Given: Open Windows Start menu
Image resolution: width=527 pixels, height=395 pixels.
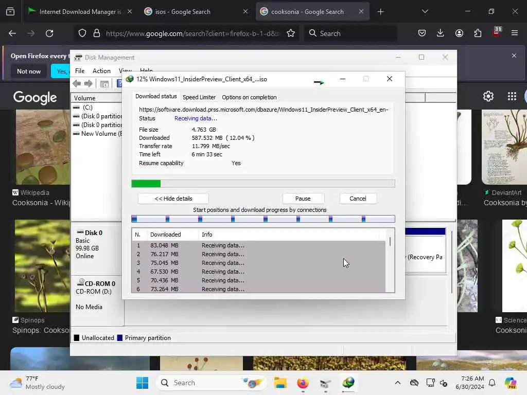Looking at the screenshot, I should click(142, 383).
